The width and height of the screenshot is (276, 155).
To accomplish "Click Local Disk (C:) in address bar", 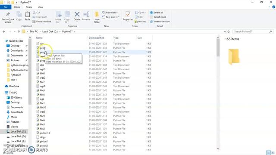I will pyautogui.click(x=50, y=31).
